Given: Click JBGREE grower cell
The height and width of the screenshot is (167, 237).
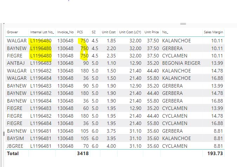Looking at the screenshot, I should point(15,146).
